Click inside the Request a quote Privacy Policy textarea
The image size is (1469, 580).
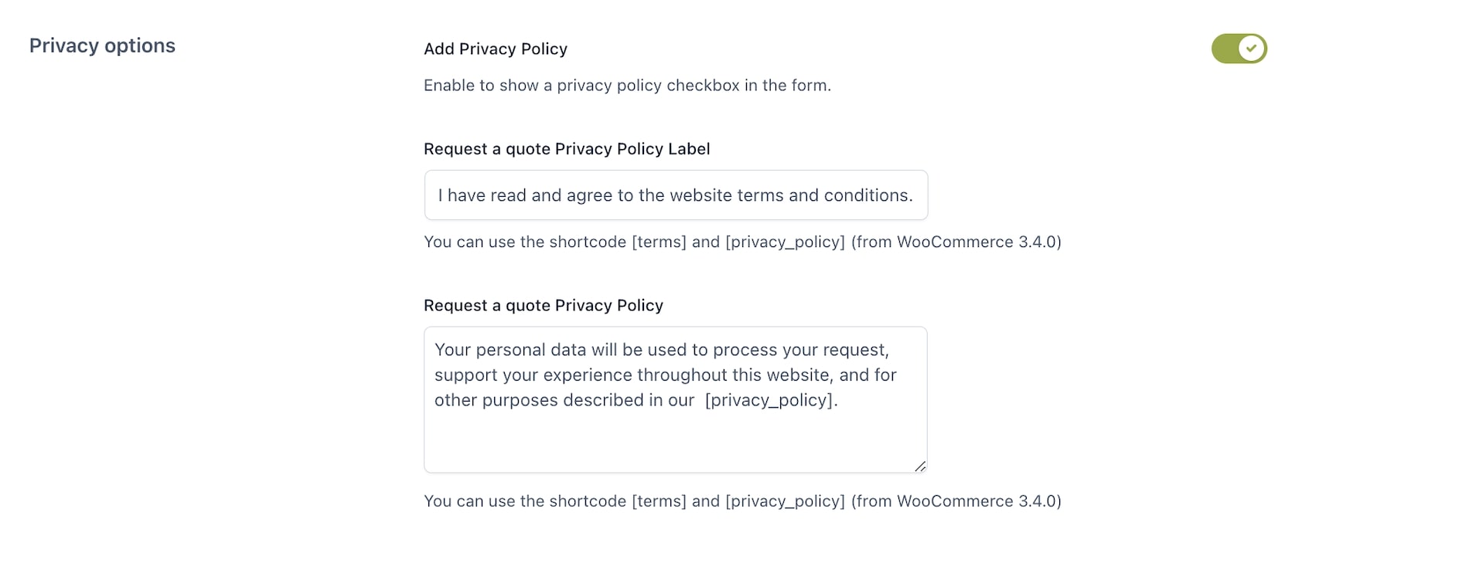tap(676, 400)
